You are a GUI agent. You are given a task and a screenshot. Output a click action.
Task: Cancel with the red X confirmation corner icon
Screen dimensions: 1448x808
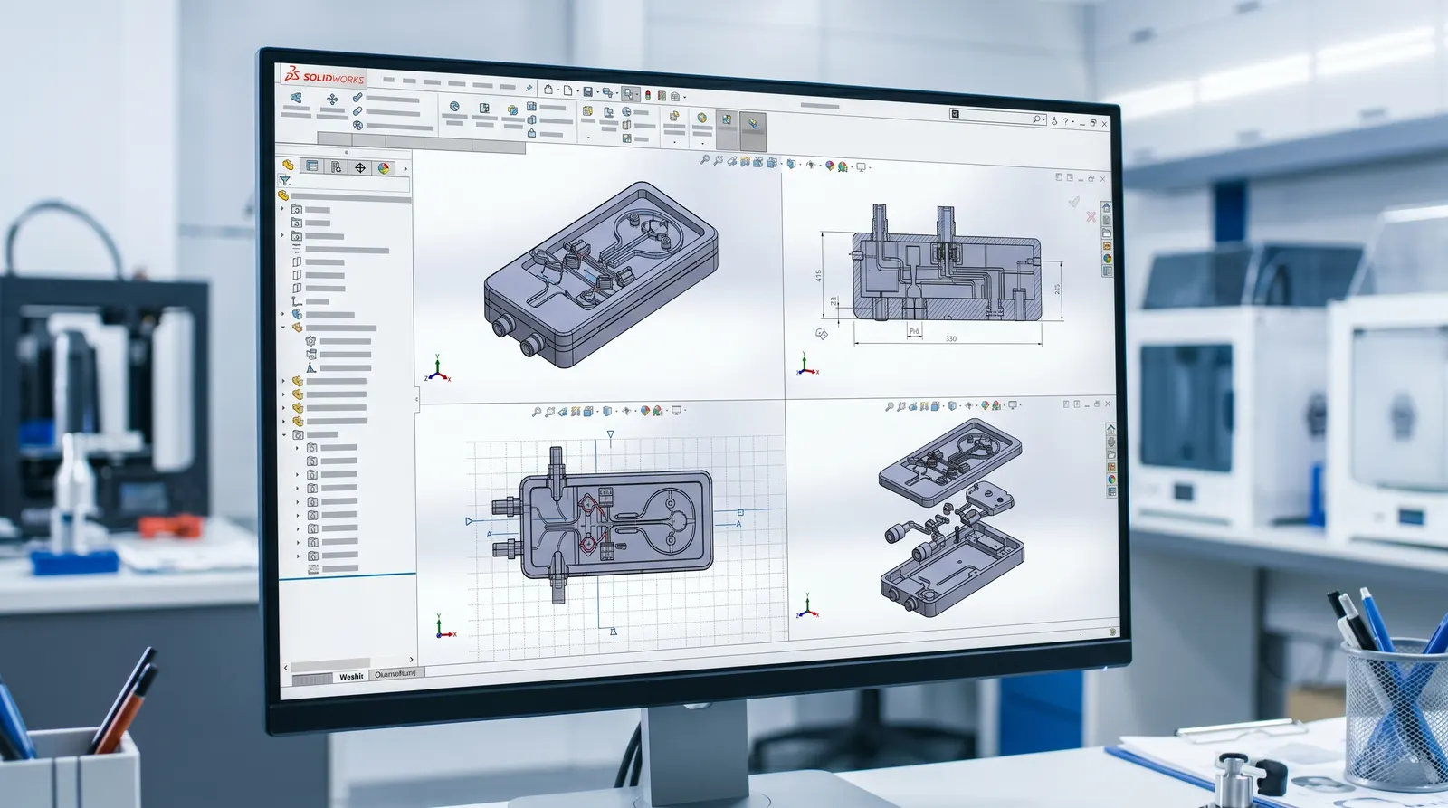[1091, 216]
